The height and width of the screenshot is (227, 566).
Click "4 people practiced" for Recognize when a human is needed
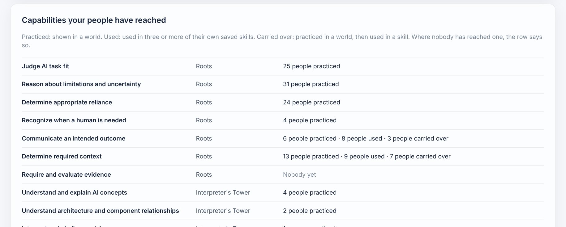(310, 120)
